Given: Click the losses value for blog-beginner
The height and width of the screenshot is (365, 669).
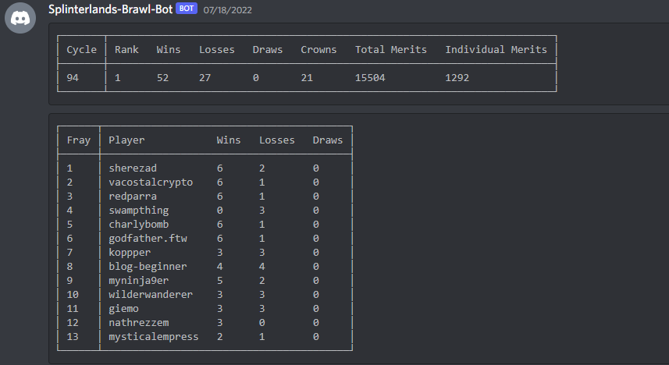Looking at the screenshot, I should 262,267.
